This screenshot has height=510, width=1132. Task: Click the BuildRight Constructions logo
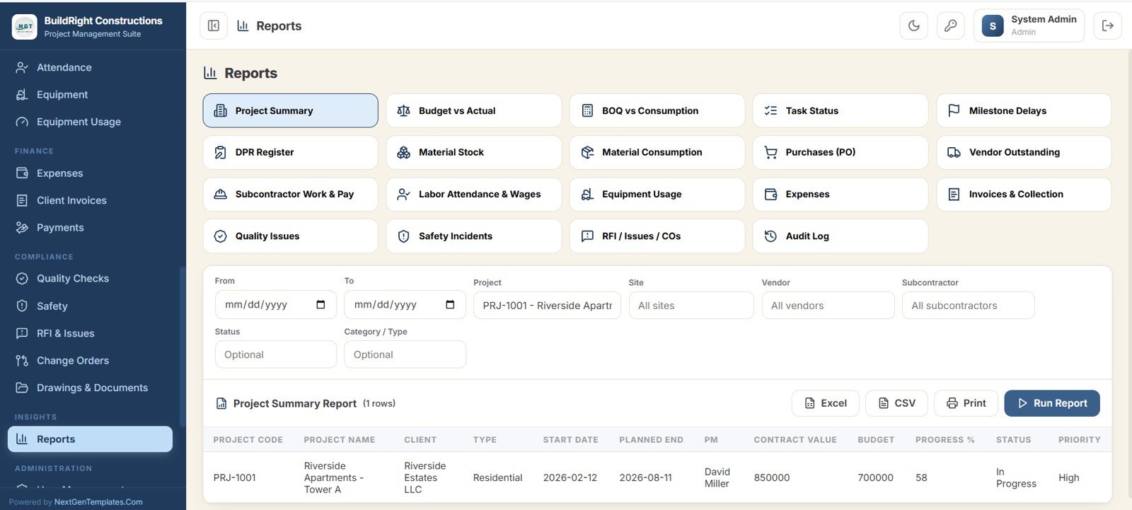pyautogui.click(x=25, y=27)
